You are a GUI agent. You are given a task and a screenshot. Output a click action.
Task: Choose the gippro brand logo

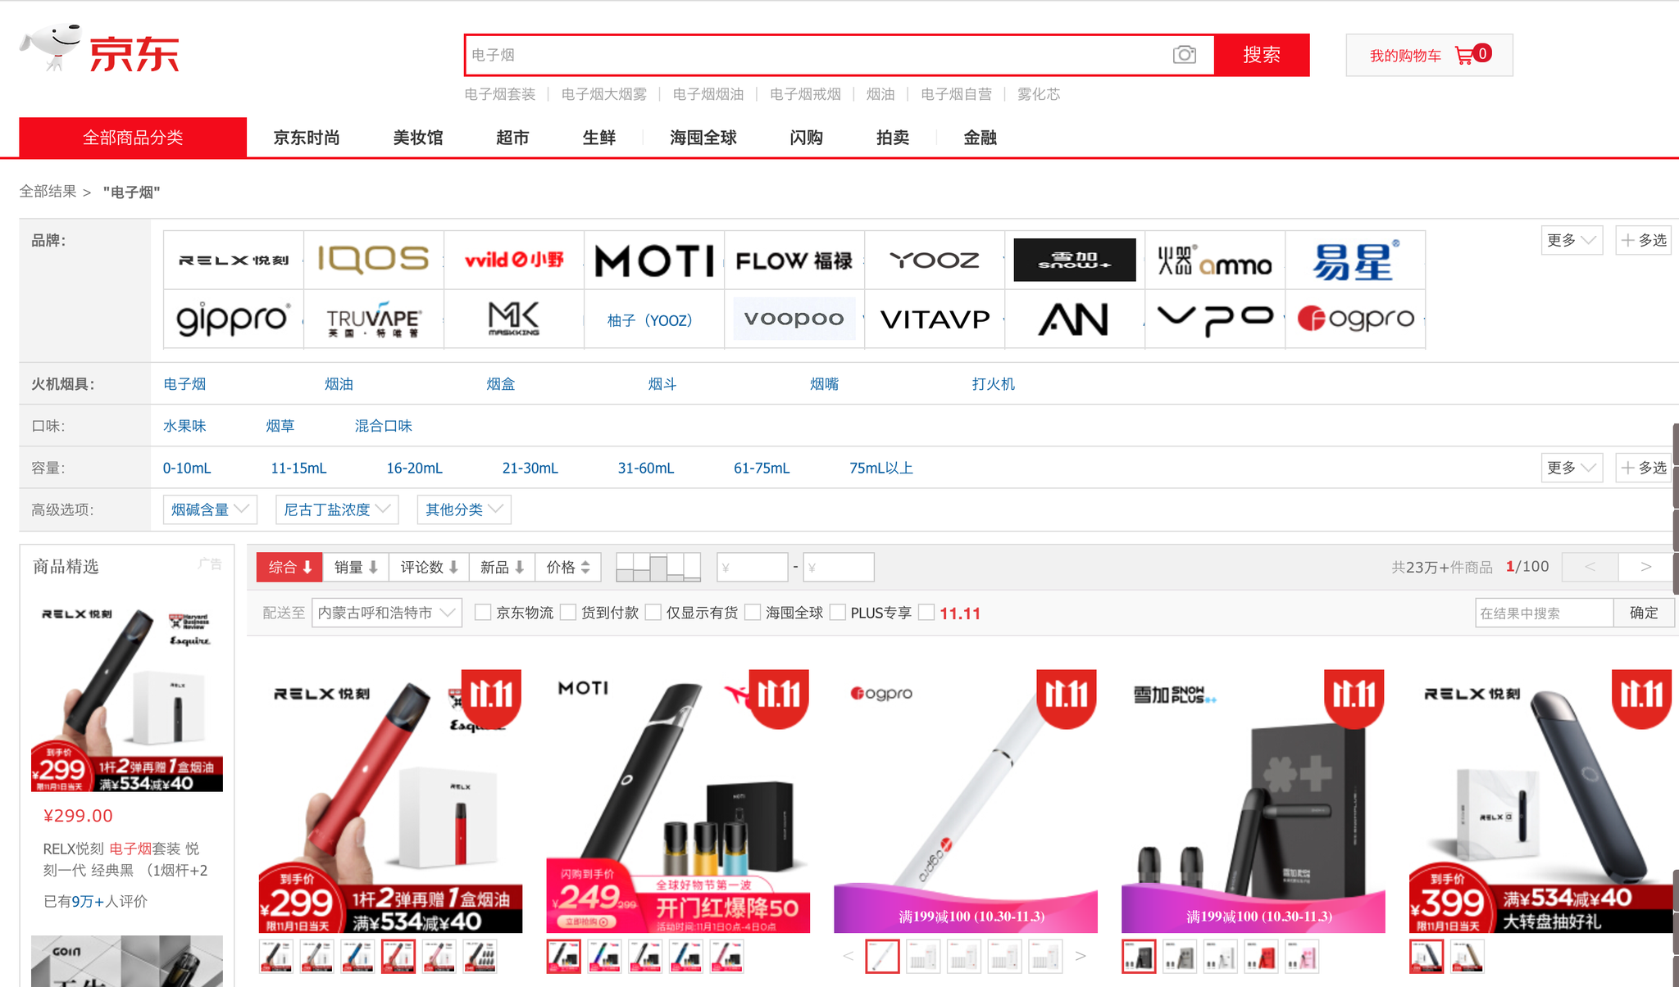tap(234, 319)
